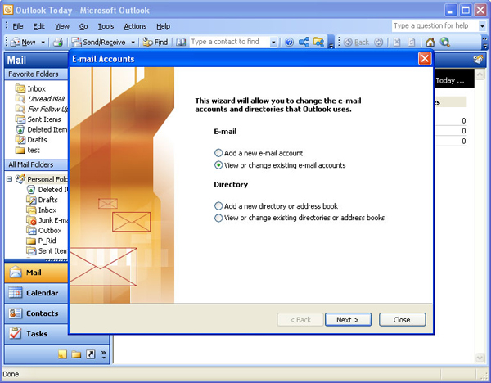Click the All Mail Folders header
Image resolution: width=491 pixels, height=383 pixels.
point(36,164)
